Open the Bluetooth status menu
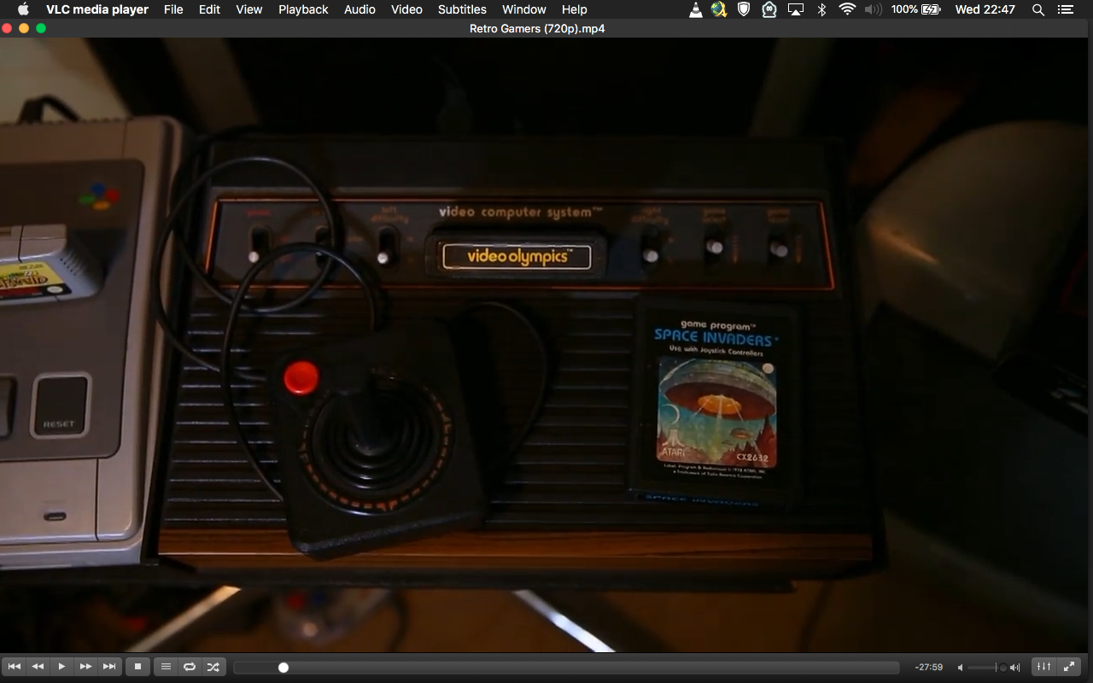 821,9
